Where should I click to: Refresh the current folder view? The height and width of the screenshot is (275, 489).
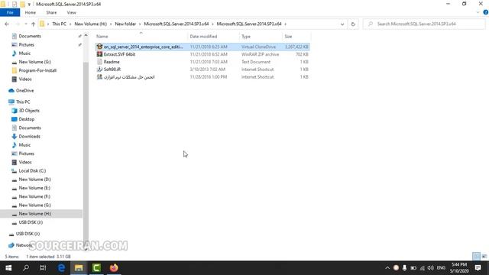[x=353, y=24]
